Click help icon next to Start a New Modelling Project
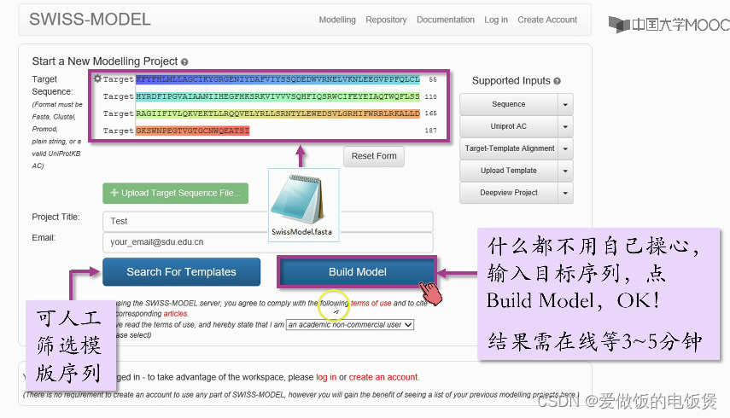The height and width of the screenshot is (418, 730). click(184, 61)
